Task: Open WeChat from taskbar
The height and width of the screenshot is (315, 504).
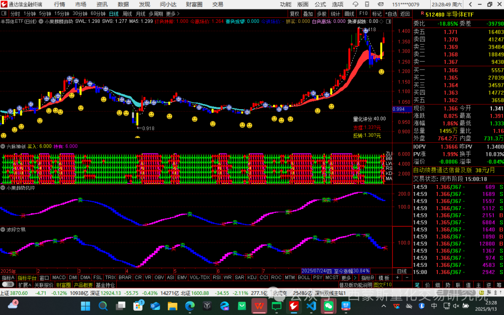Action: (x=329, y=306)
